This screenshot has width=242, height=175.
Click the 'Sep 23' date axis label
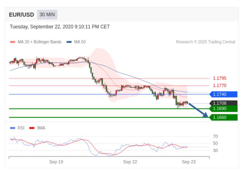point(189,162)
